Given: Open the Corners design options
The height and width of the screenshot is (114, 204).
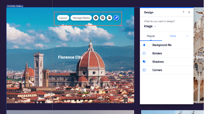Looking at the screenshot, I should (x=157, y=70).
